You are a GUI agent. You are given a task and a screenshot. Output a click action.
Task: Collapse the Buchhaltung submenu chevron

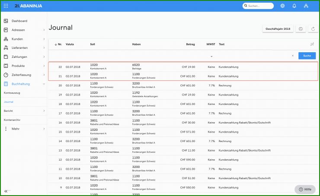pyautogui.click(x=44, y=84)
